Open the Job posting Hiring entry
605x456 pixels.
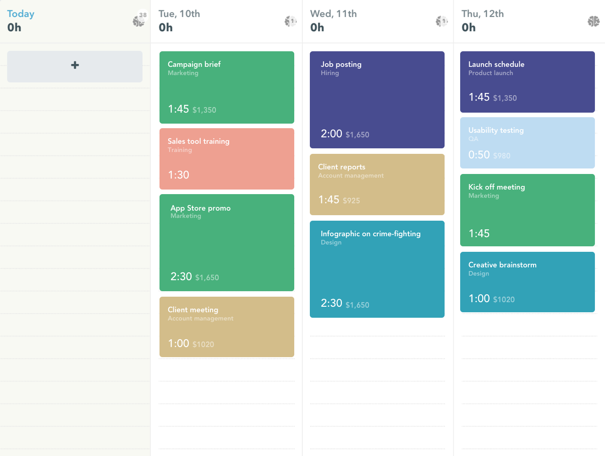[377, 100]
